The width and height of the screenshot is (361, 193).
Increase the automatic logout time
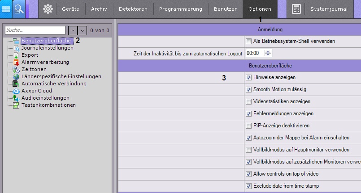coord(268,51)
